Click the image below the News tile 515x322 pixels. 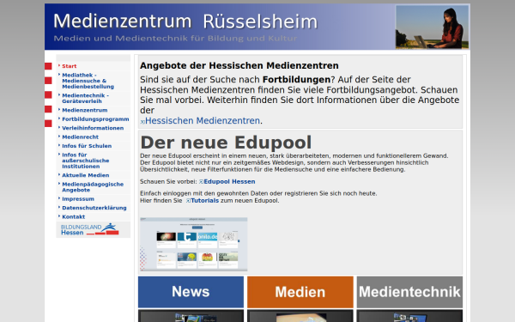(x=191, y=316)
